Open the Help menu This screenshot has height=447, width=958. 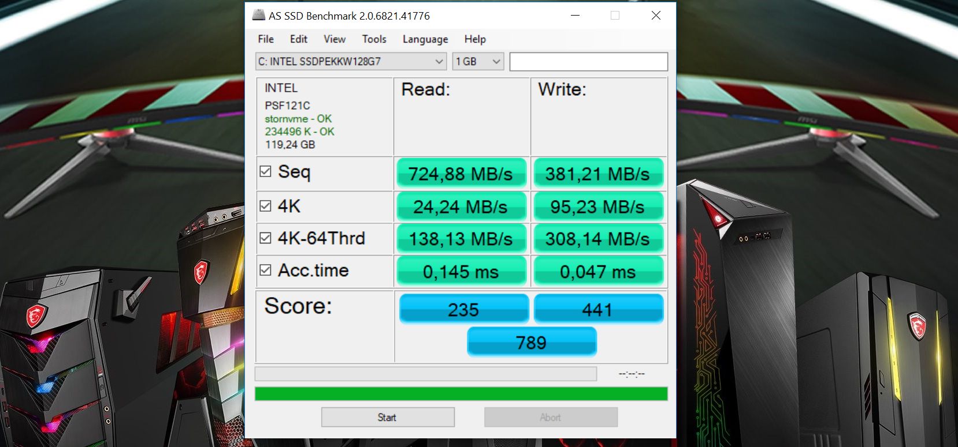pyautogui.click(x=475, y=39)
